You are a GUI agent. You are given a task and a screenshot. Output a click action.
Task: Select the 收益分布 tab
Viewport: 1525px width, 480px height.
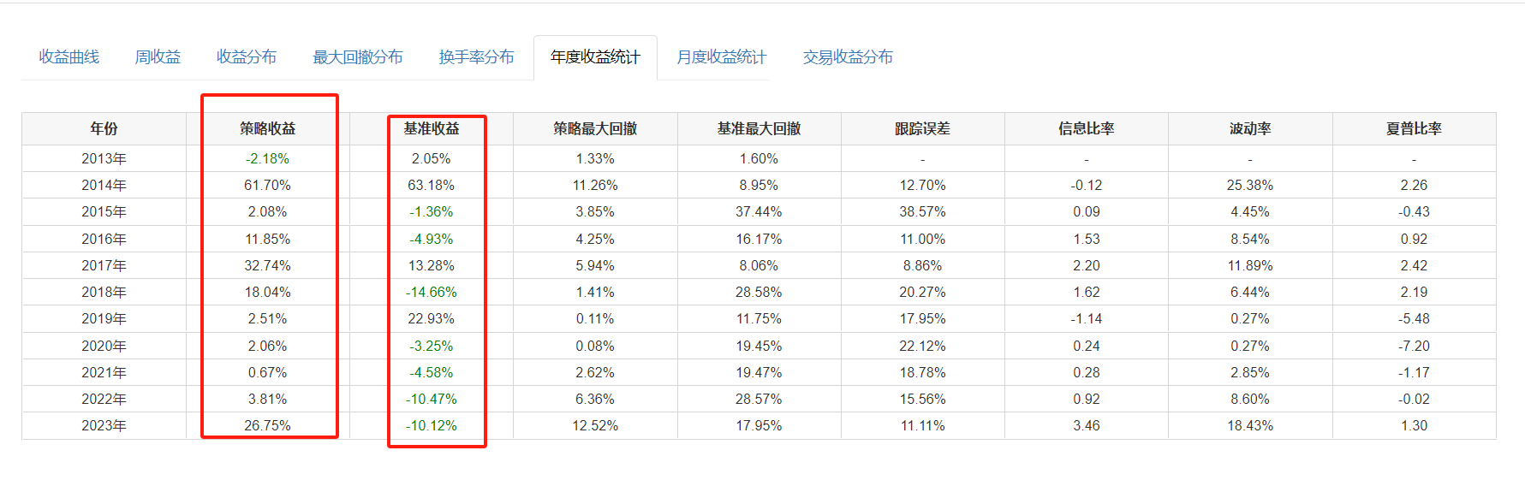pos(247,57)
